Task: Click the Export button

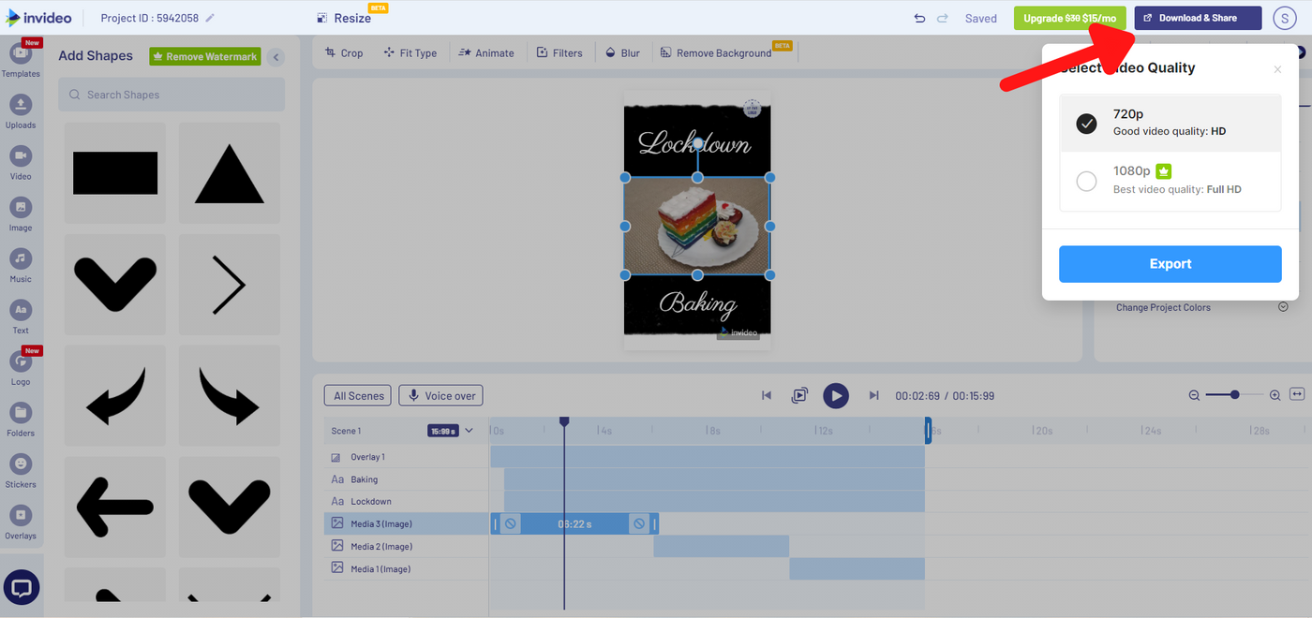Action: pyautogui.click(x=1170, y=263)
